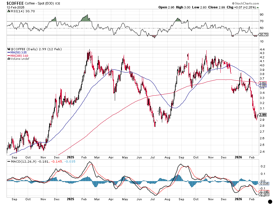Click the 3.60 MA(200) price tag
The height and width of the screenshot is (205, 274).
263,83
